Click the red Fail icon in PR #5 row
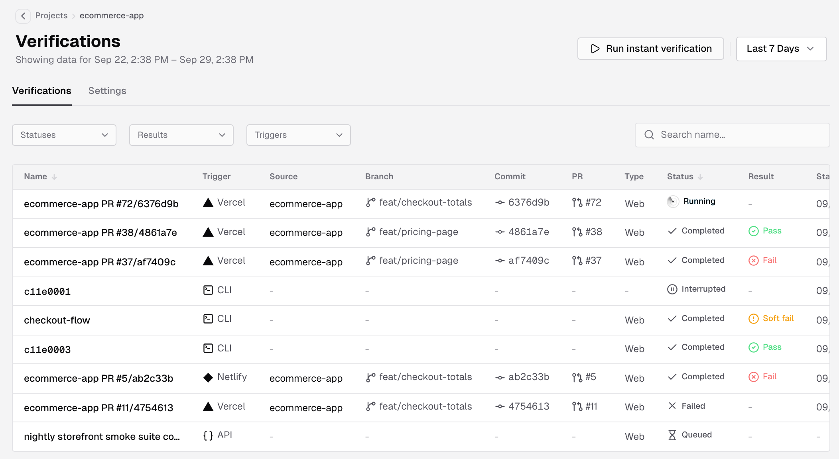 pyautogui.click(x=754, y=377)
